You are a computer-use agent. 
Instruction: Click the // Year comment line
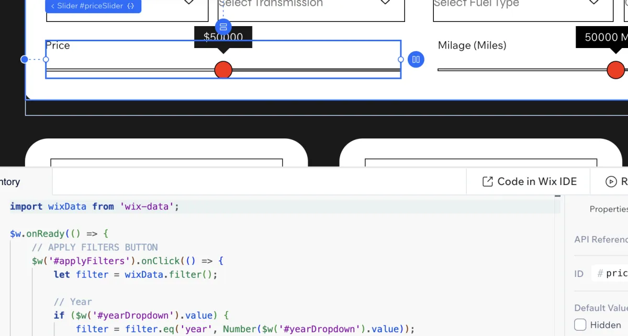tap(73, 302)
